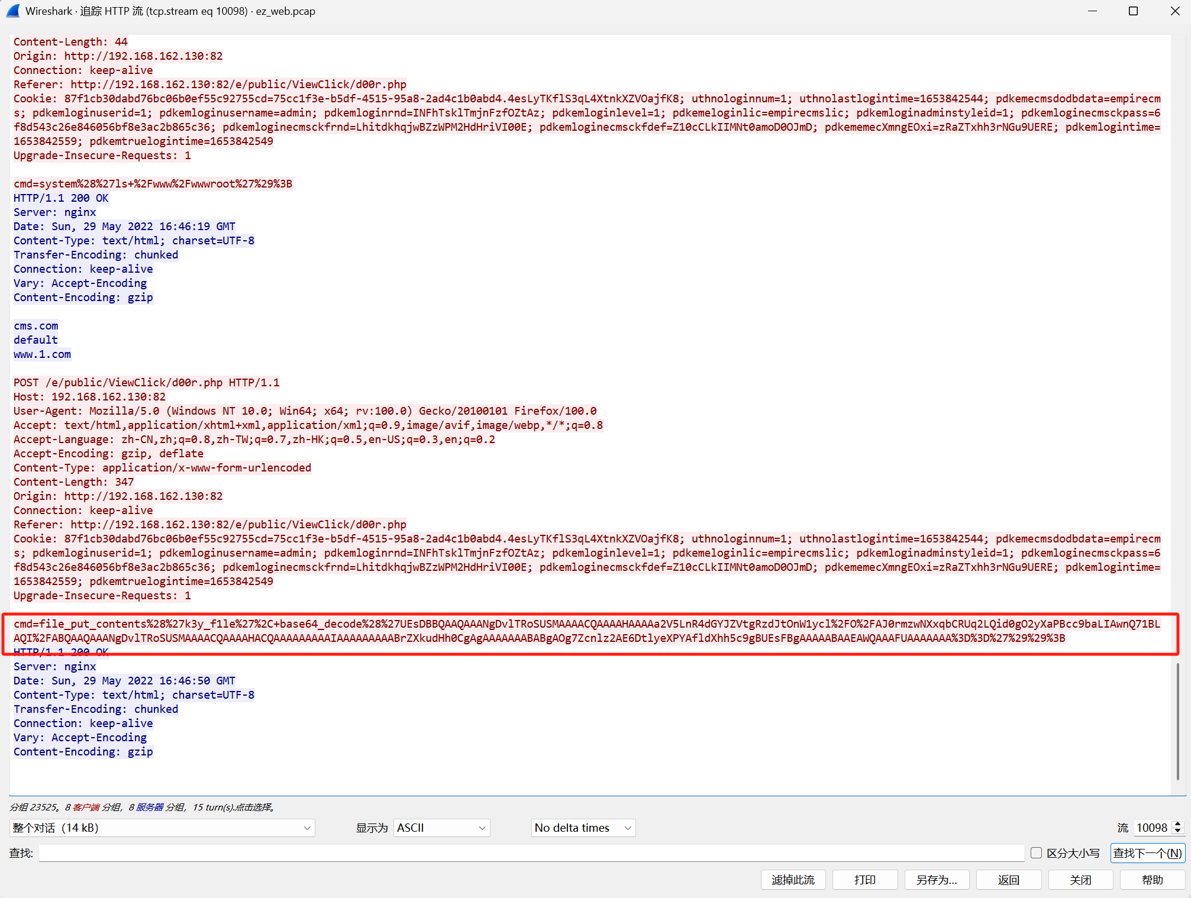The height and width of the screenshot is (898, 1191).
Task: Minimize the Follow HTTP Stream window
Action: (x=1092, y=11)
